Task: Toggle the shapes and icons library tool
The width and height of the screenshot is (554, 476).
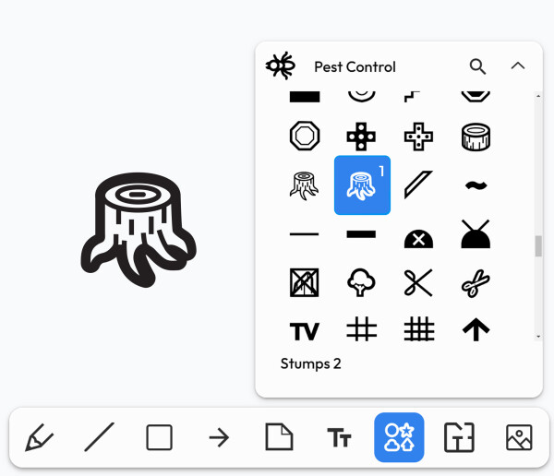Action: click(399, 437)
